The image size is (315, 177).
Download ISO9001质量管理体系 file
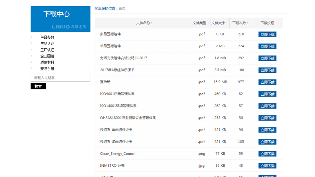point(267,94)
